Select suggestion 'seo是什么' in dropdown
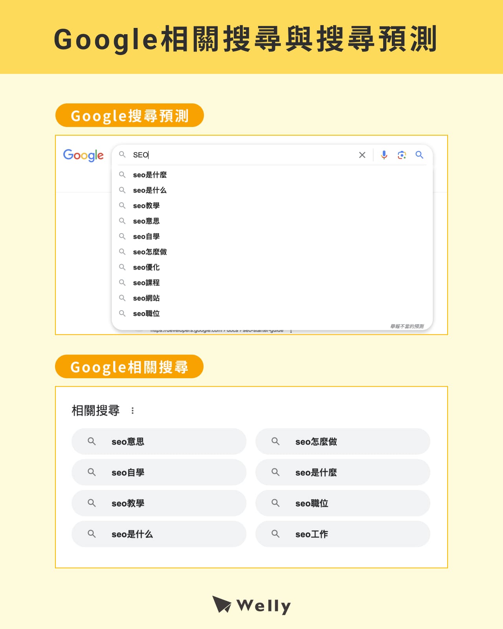This screenshot has width=503, height=629. (x=272, y=190)
